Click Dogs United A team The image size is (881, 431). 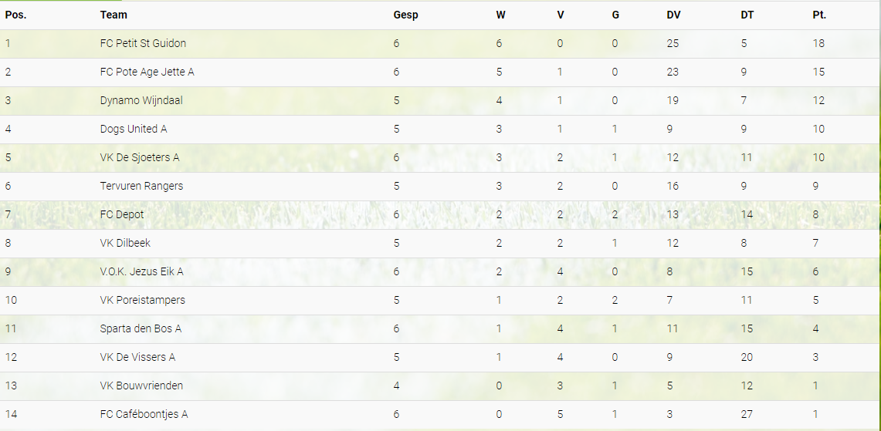click(x=133, y=129)
